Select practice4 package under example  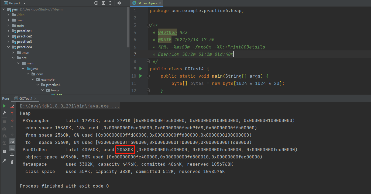[x=53, y=85]
